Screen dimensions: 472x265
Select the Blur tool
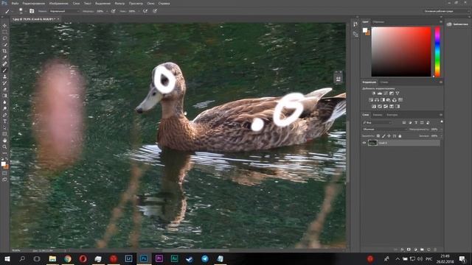(x=4, y=102)
